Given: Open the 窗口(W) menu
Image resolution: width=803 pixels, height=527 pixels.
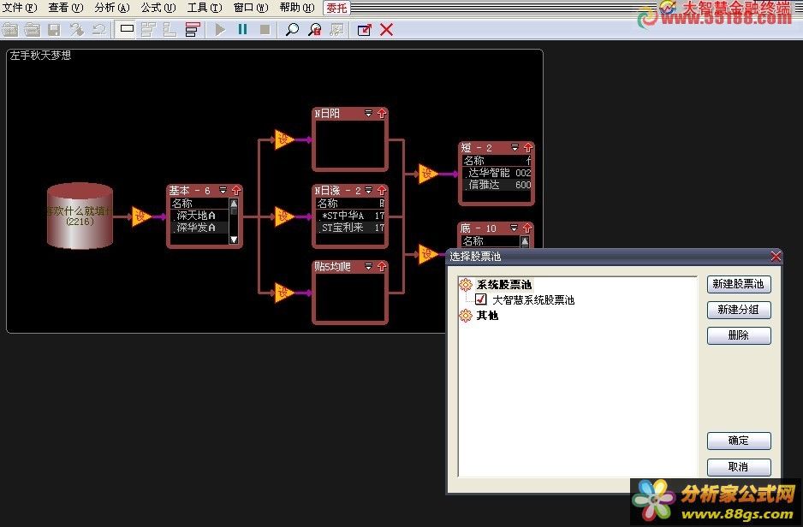Looking at the screenshot, I should click(251, 8).
